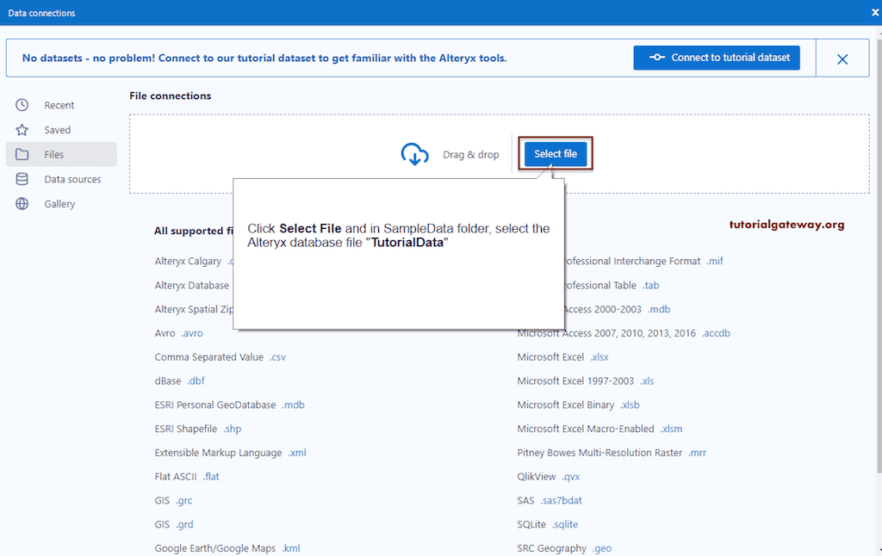Open the .avro Avro format link
Image resolution: width=882 pixels, height=556 pixels.
tap(191, 332)
